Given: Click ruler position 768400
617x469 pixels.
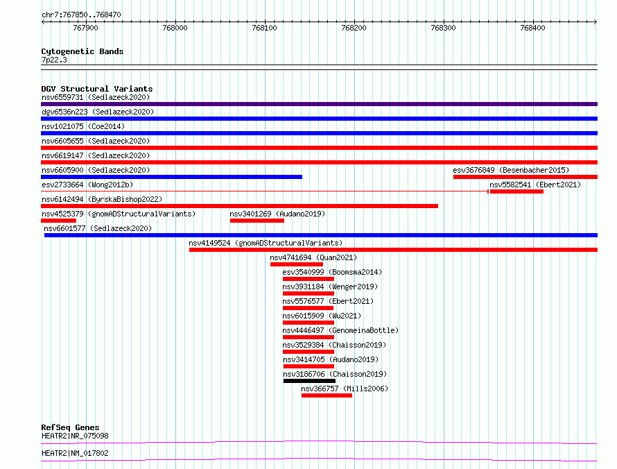Looking at the screenshot, I should pos(533,28).
